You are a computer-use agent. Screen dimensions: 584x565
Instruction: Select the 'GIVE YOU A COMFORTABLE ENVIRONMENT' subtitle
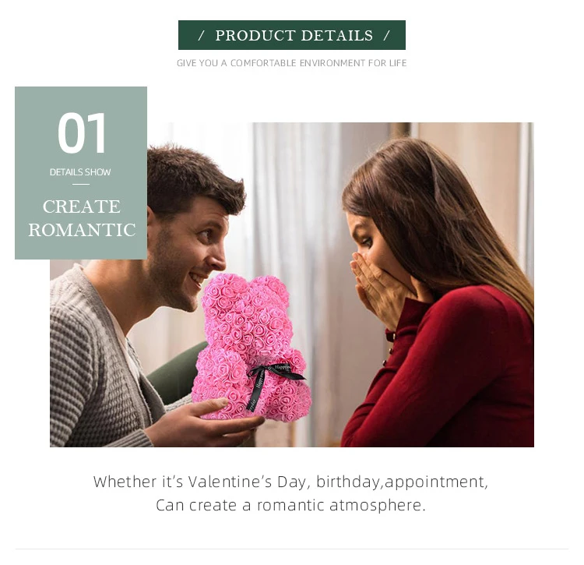[x=292, y=63]
